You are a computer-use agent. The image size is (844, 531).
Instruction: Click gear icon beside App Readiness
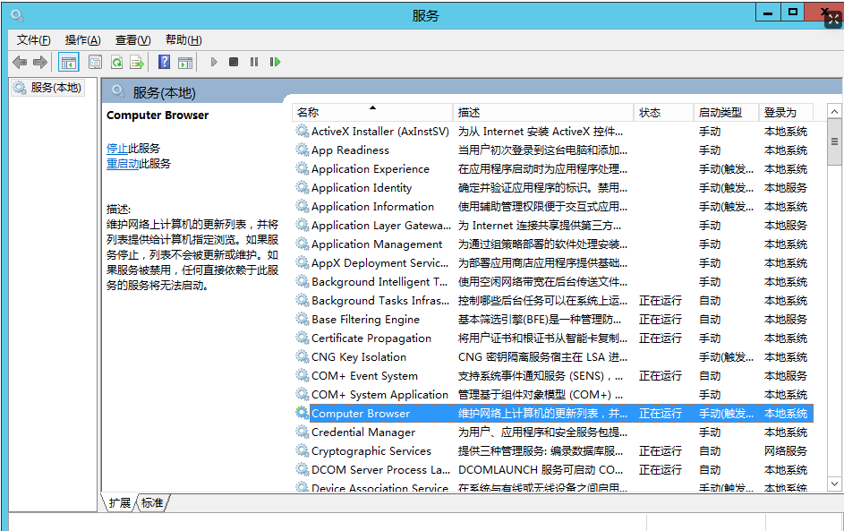pyautogui.click(x=302, y=150)
